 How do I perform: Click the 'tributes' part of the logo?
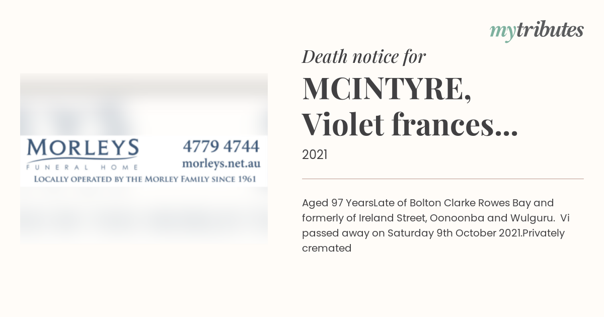coord(550,30)
